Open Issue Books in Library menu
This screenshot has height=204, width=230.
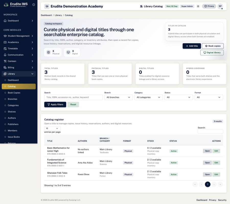pyautogui.click(x=19, y=137)
